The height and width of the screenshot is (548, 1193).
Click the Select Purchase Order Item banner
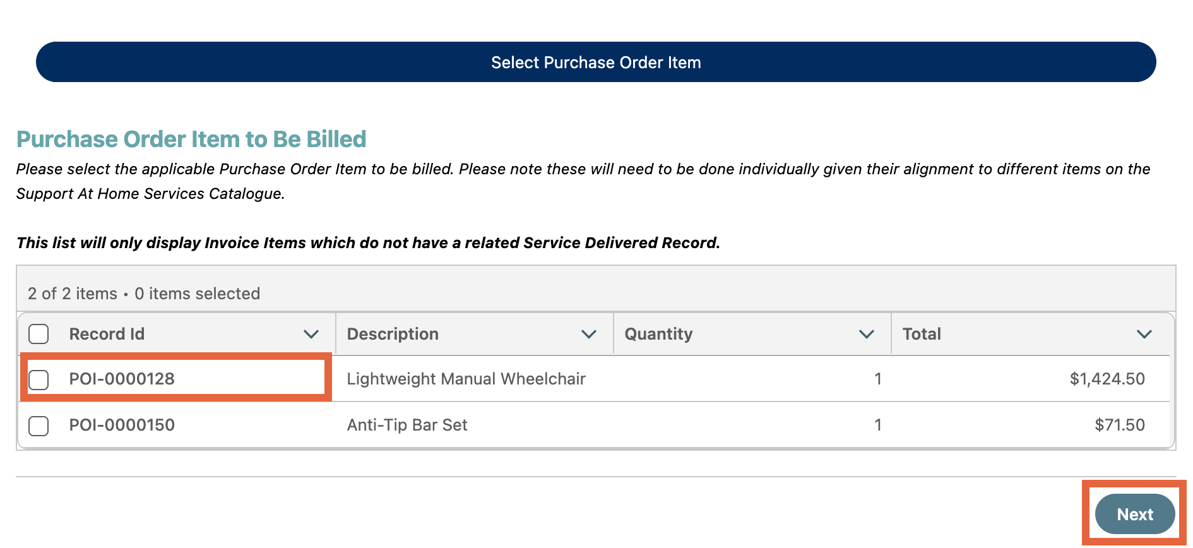(596, 63)
